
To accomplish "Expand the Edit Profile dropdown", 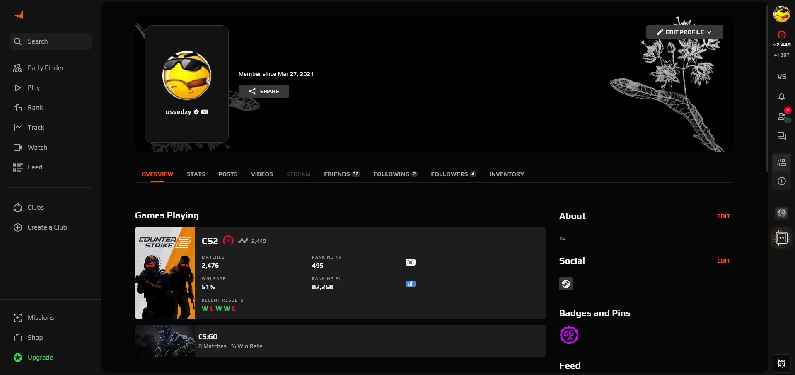I will point(684,32).
